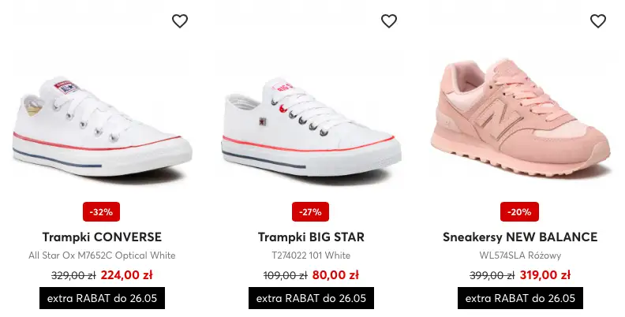The width and height of the screenshot is (625, 317).
Task: Open the Trampki BIG STAR product title
Action: [x=311, y=237]
